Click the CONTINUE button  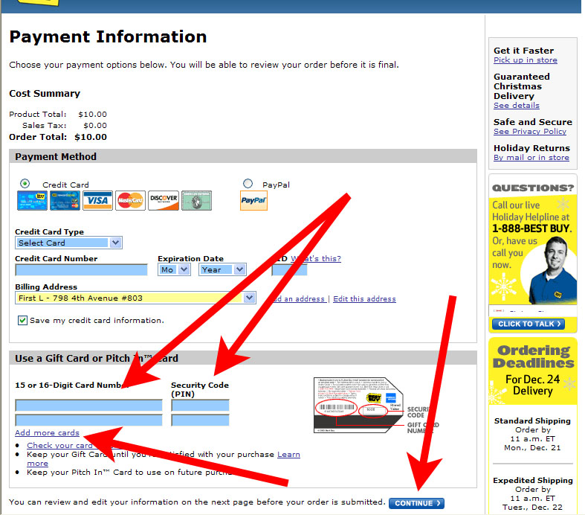tap(417, 503)
